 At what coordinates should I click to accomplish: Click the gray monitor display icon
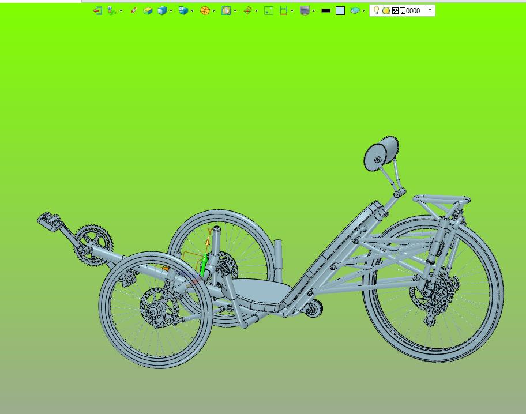305,10
